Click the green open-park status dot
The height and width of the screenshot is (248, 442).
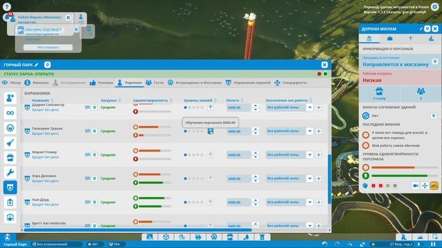coord(325,74)
